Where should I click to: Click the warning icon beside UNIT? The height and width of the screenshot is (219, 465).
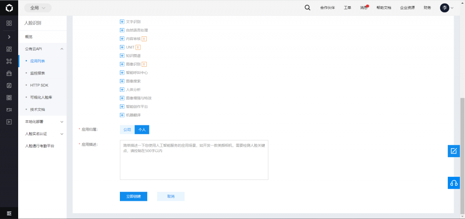138,47
